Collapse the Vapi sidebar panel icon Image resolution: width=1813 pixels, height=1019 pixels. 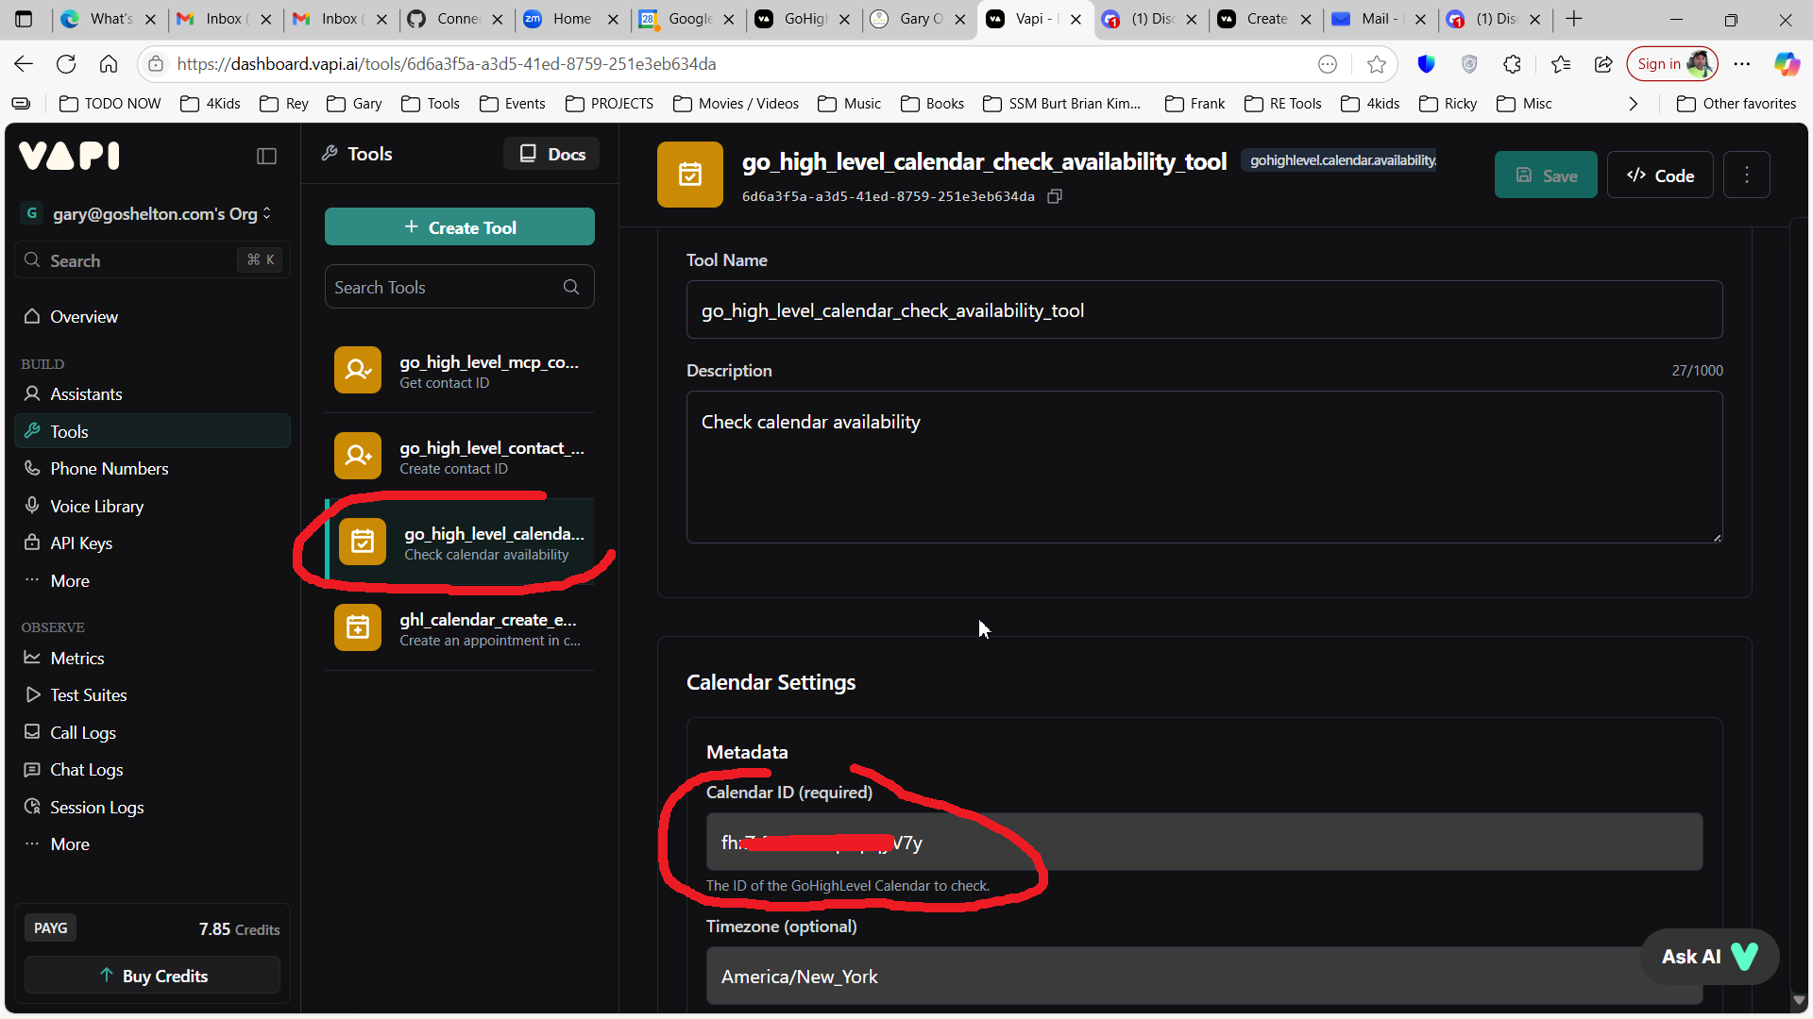[266, 157]
